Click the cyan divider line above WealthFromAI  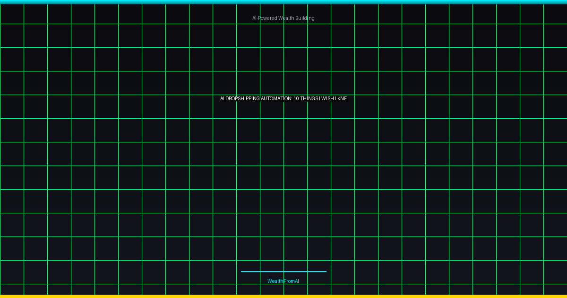283,272
